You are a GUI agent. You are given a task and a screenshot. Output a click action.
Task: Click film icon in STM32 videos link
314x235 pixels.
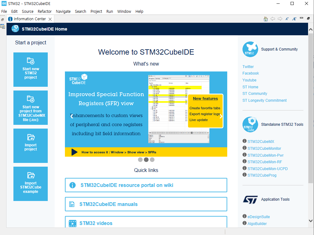pyautogui.click(x=72, y=223)
